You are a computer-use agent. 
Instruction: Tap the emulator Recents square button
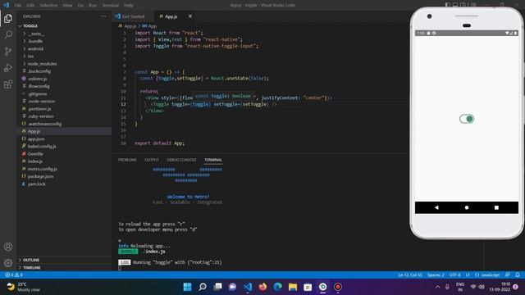pos(496,207)
